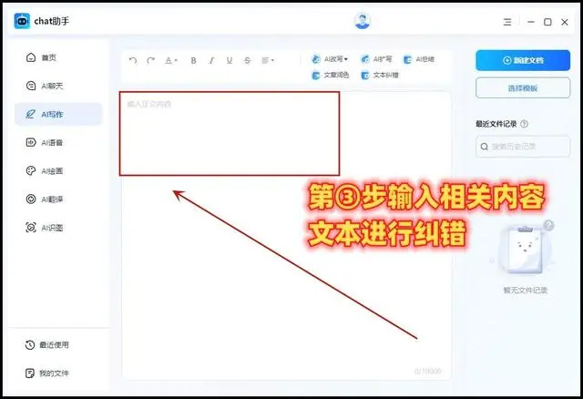The height and width of the screenshot is (399, 583).
Task: Open the font color dropdown
Action: (x=171, y=60)
